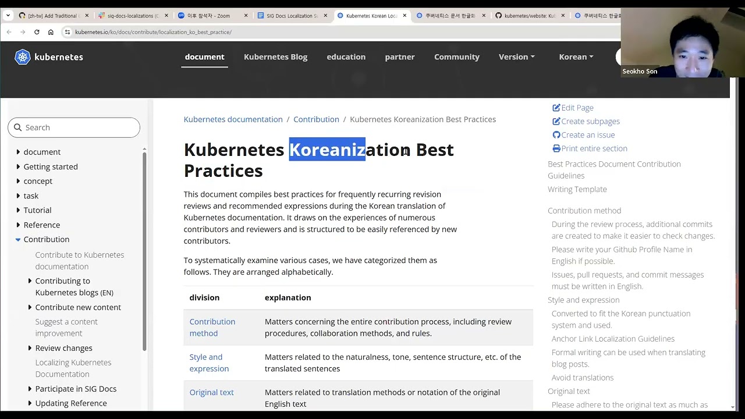Click the sidebar Search field
The height and width of the screenshot is (419, 745).
(74, 127)
